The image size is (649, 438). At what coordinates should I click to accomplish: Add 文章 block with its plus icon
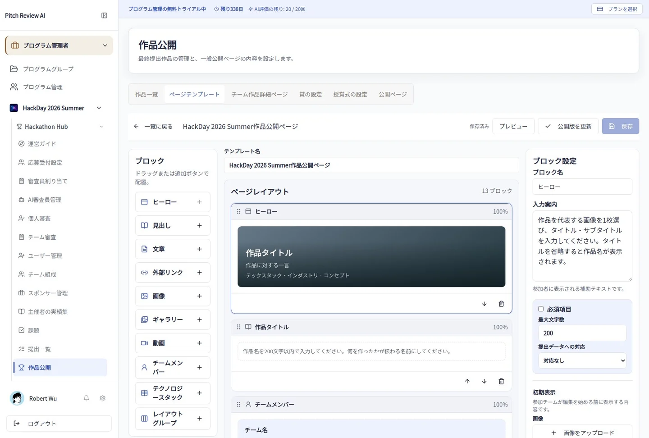tap(200, 249)
